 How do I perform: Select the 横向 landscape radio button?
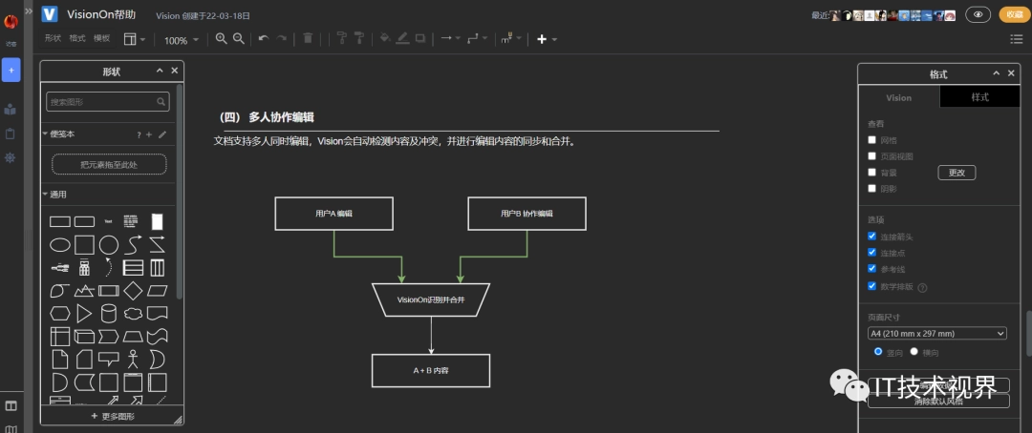914,352
